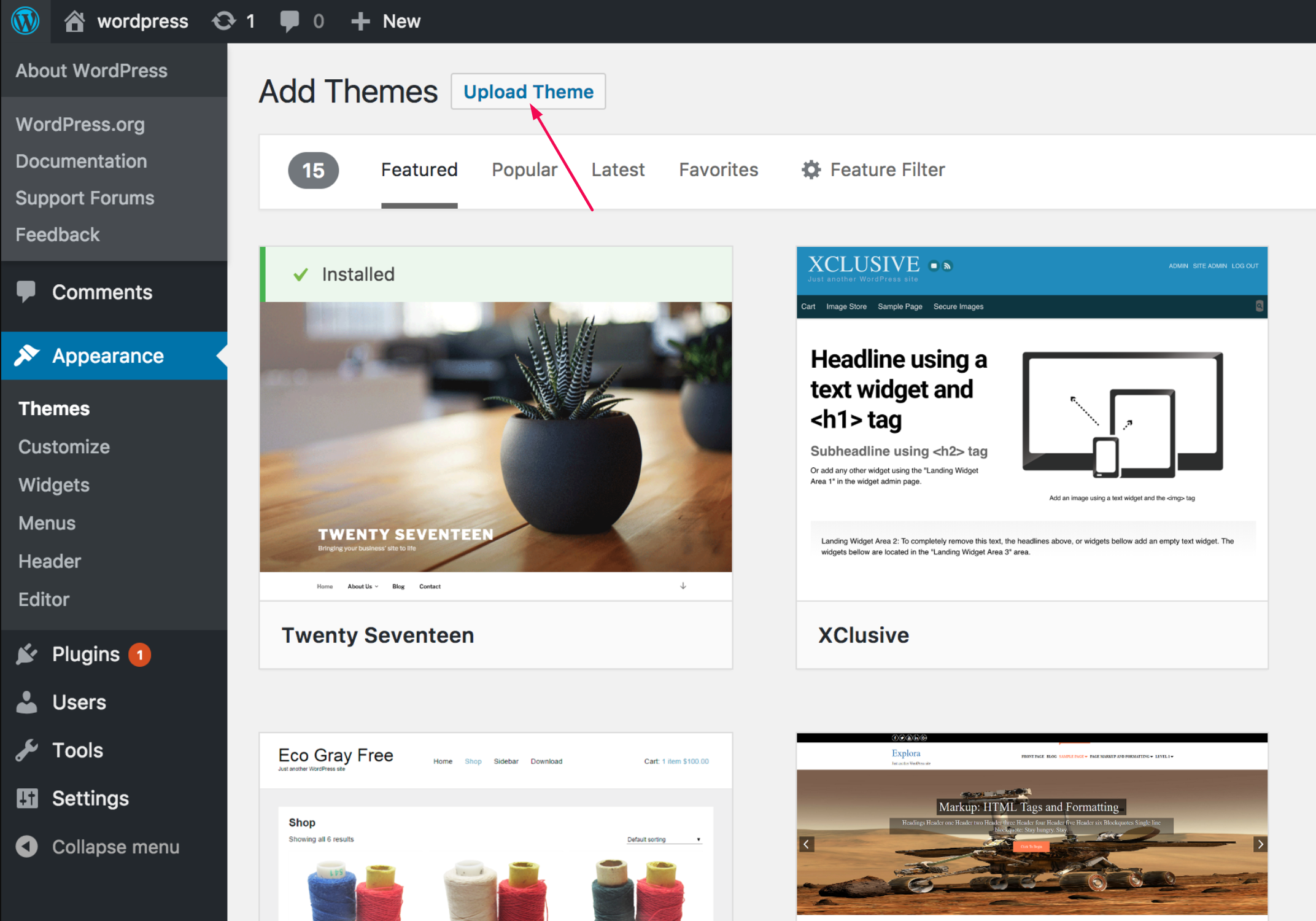Screen dimensions: 1316x921
Task: Click the Twenty Seventeen theme name
Action: point(378,635)
